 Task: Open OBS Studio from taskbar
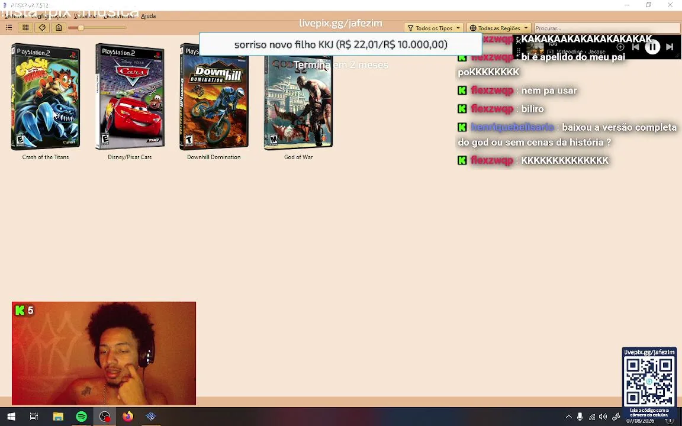104,417
